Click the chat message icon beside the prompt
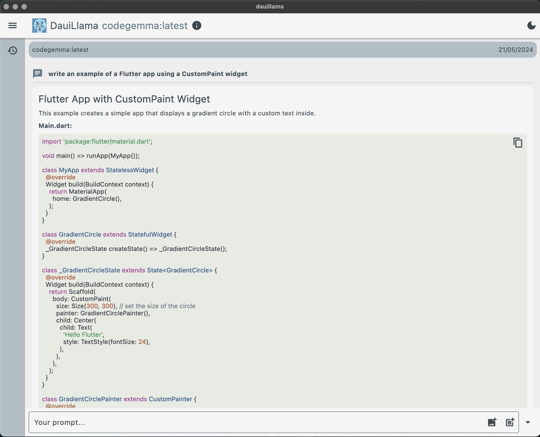 click(38, 73)
